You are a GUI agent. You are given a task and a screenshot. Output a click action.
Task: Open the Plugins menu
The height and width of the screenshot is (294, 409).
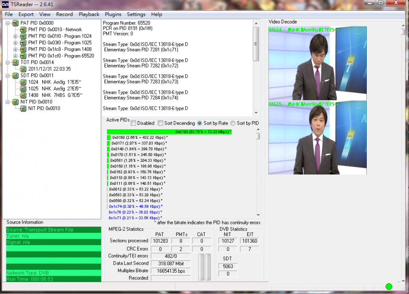coord(113,14)
